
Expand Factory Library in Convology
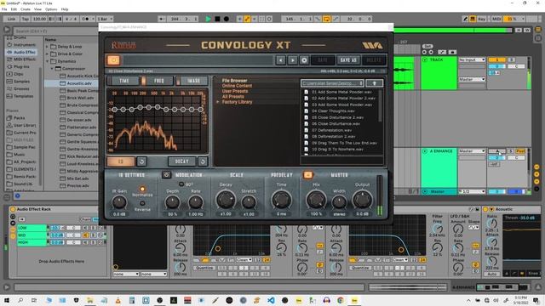218,102
